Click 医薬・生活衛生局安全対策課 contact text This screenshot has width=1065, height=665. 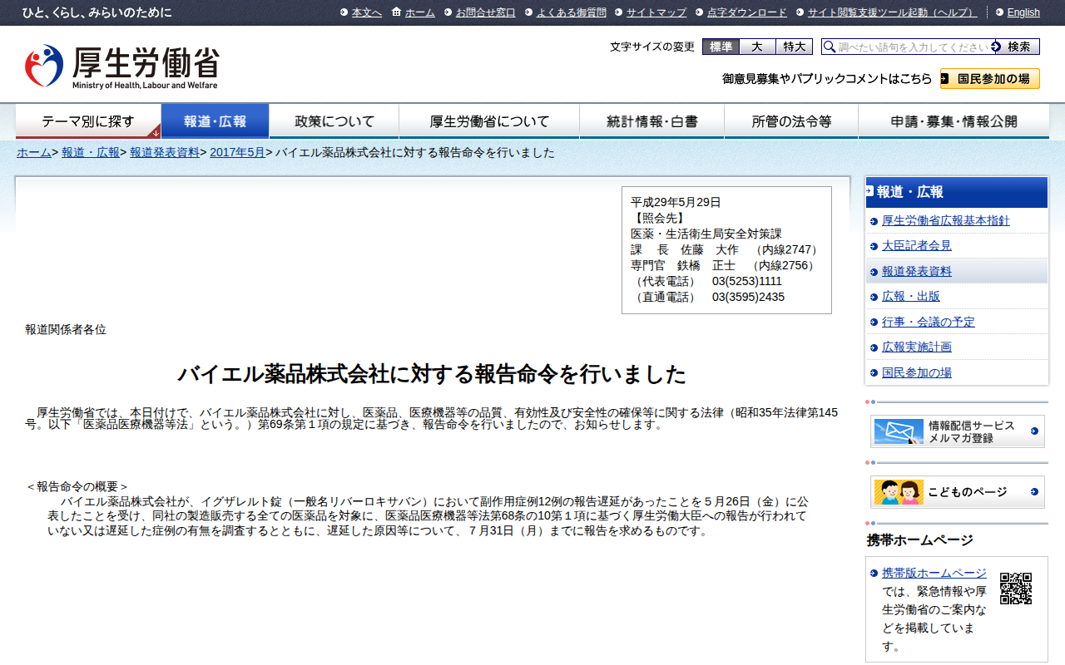[706, 234]
